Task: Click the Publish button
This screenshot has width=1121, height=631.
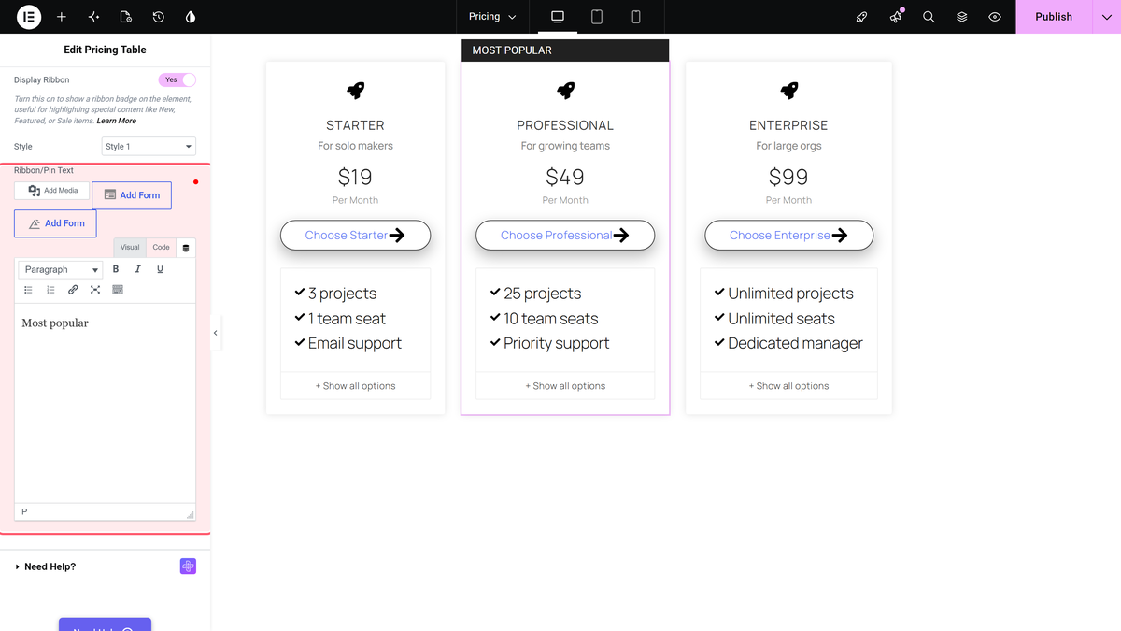Action: click(x=1054, y=17)
